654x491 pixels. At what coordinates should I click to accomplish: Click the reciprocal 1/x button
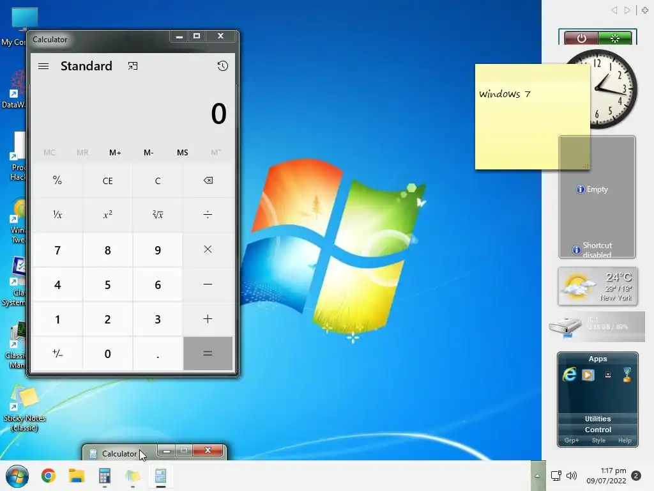point(57,215)
